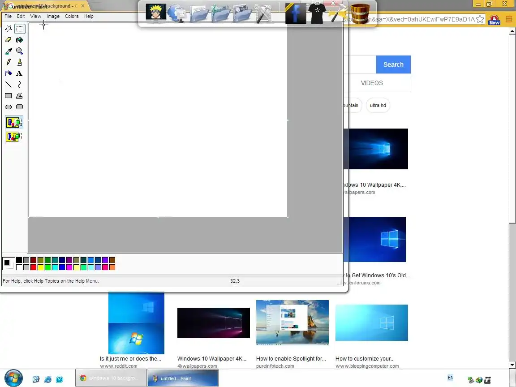
Task: Open the Facebook icon in dock
Action: point(295,14)
